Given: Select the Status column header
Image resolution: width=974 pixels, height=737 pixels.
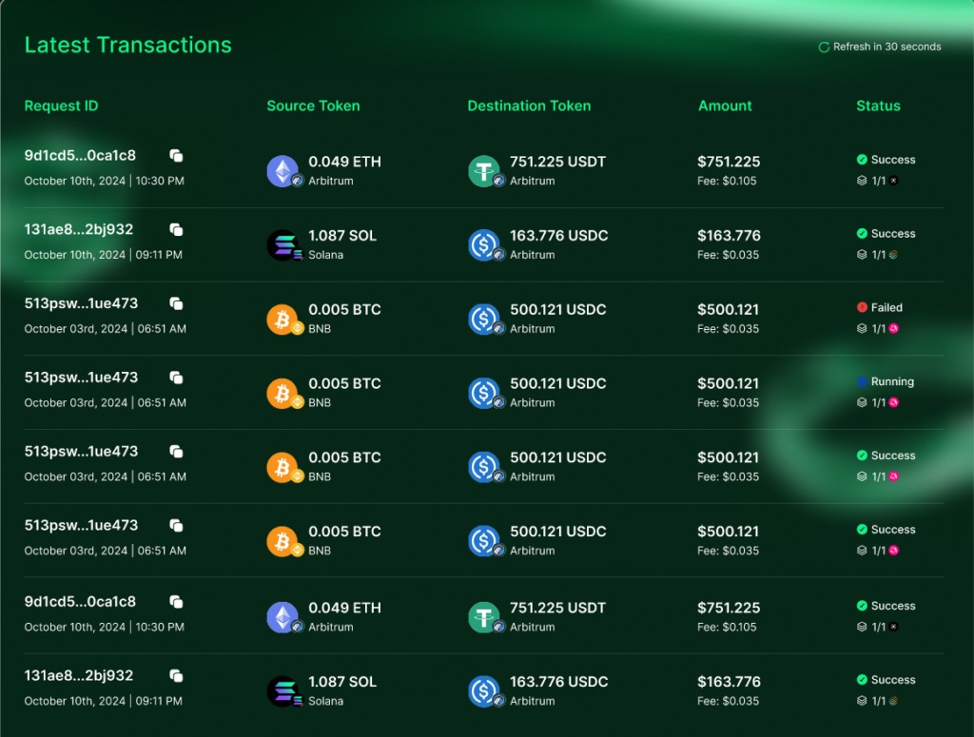Looking at the screenshot, I should point(878,106).
